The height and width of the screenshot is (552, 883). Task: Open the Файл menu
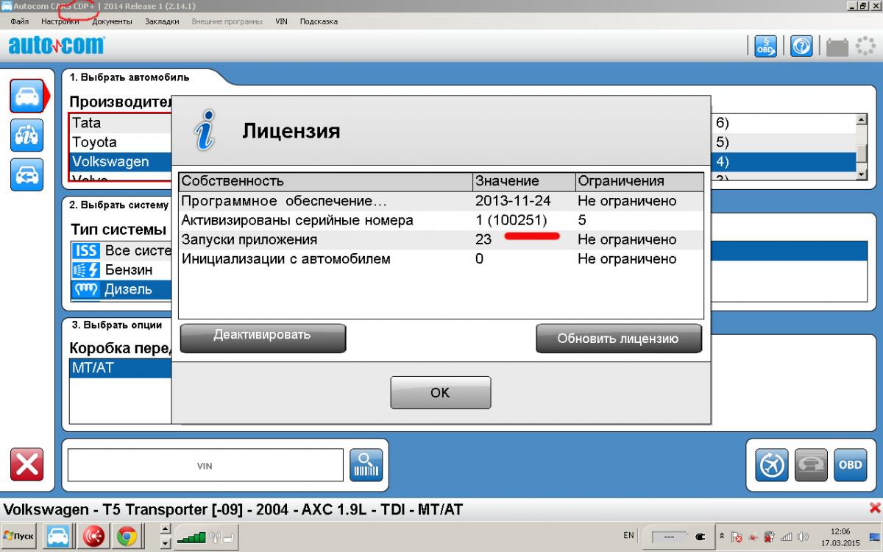pos(20,21)
